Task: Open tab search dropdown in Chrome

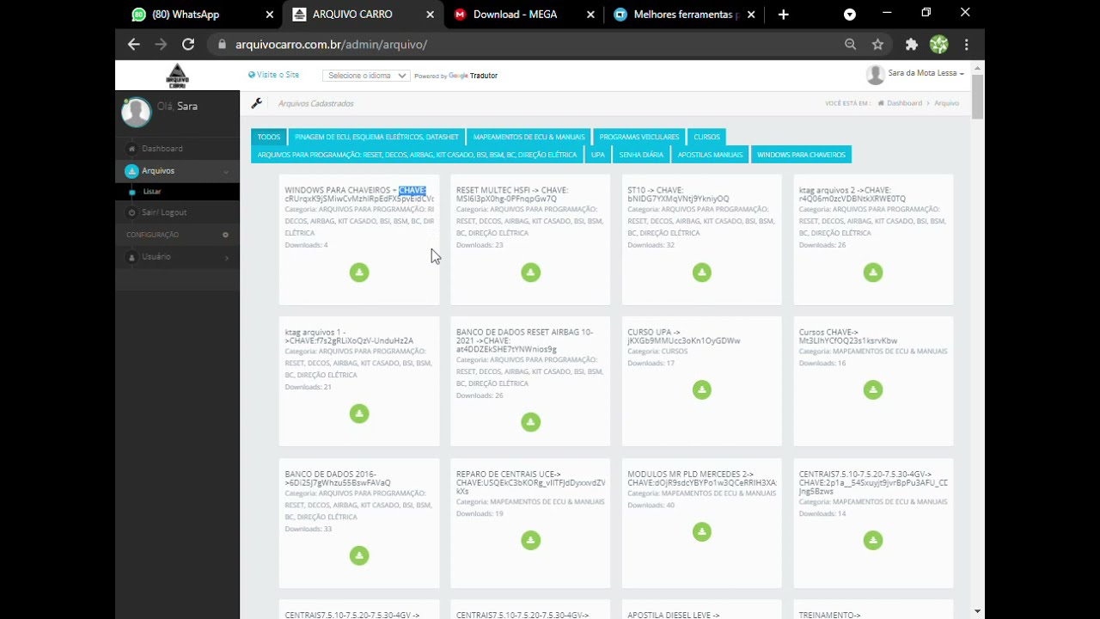Action: pos(850,15)
